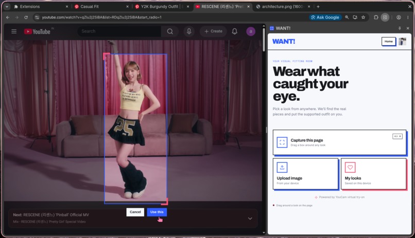
Task: Open the Upload image card
Action: click(306, 174)
